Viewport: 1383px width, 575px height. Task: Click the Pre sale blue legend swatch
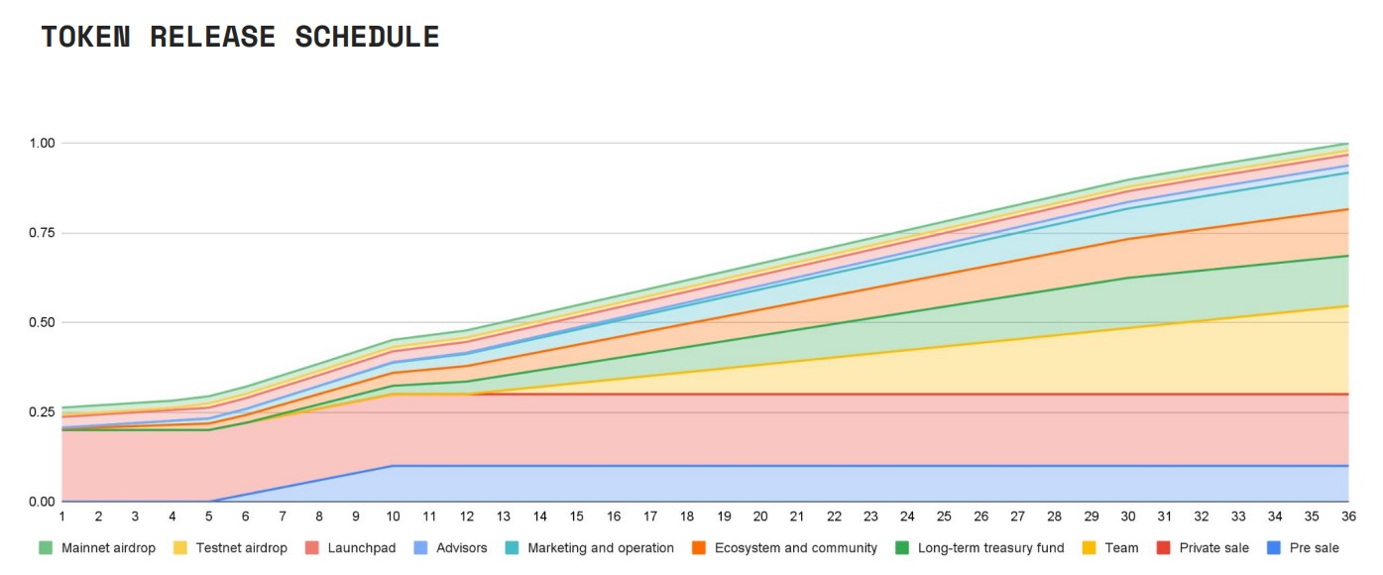[1274, 548]
